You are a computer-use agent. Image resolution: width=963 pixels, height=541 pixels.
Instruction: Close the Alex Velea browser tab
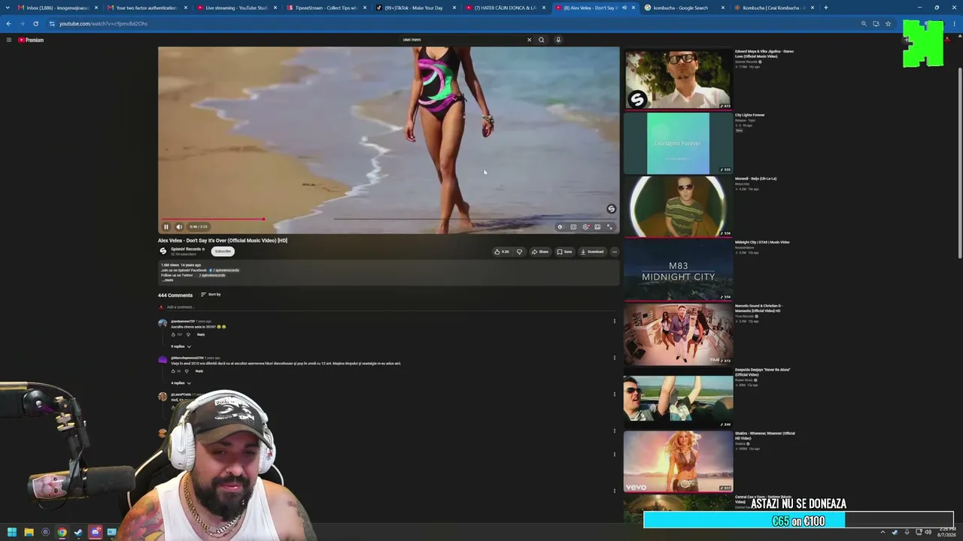coord(633,8)
